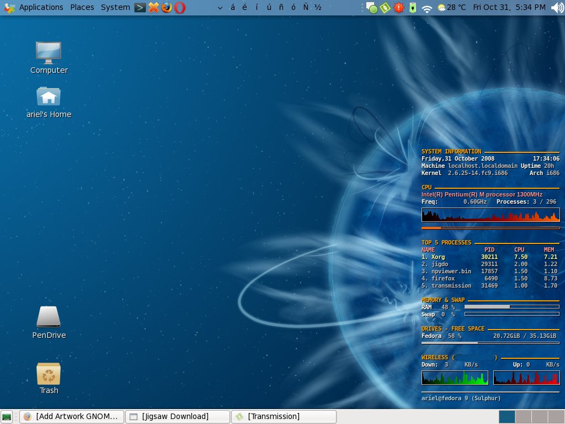Screen dimensions: 565x424
Task: Switch to the fourth workspace
Action: pyautogui.click(x=556, y=417)
